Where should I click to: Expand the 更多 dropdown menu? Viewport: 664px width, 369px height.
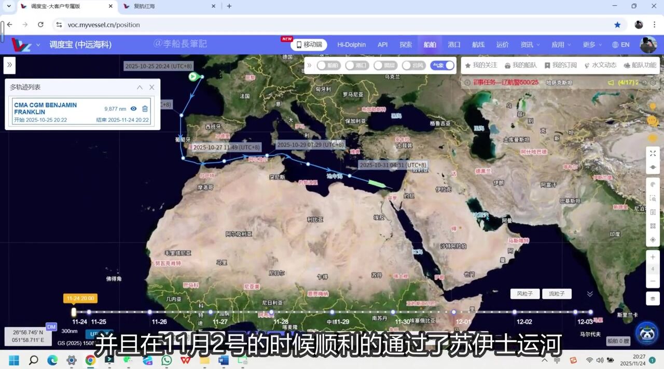592,45
